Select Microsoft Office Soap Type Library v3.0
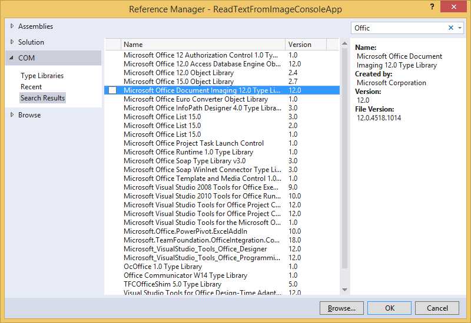The width and height of the screenshot is (471, 323). [222, 161]
